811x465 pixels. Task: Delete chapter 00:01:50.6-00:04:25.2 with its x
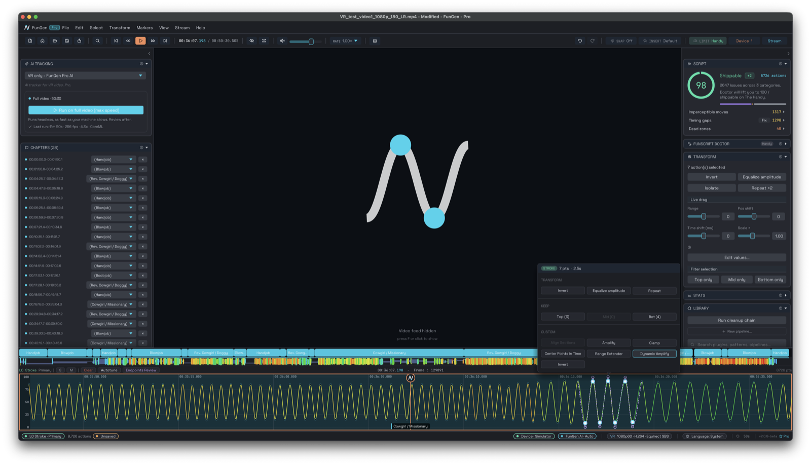pyautogui.click(x=143, y=169)
